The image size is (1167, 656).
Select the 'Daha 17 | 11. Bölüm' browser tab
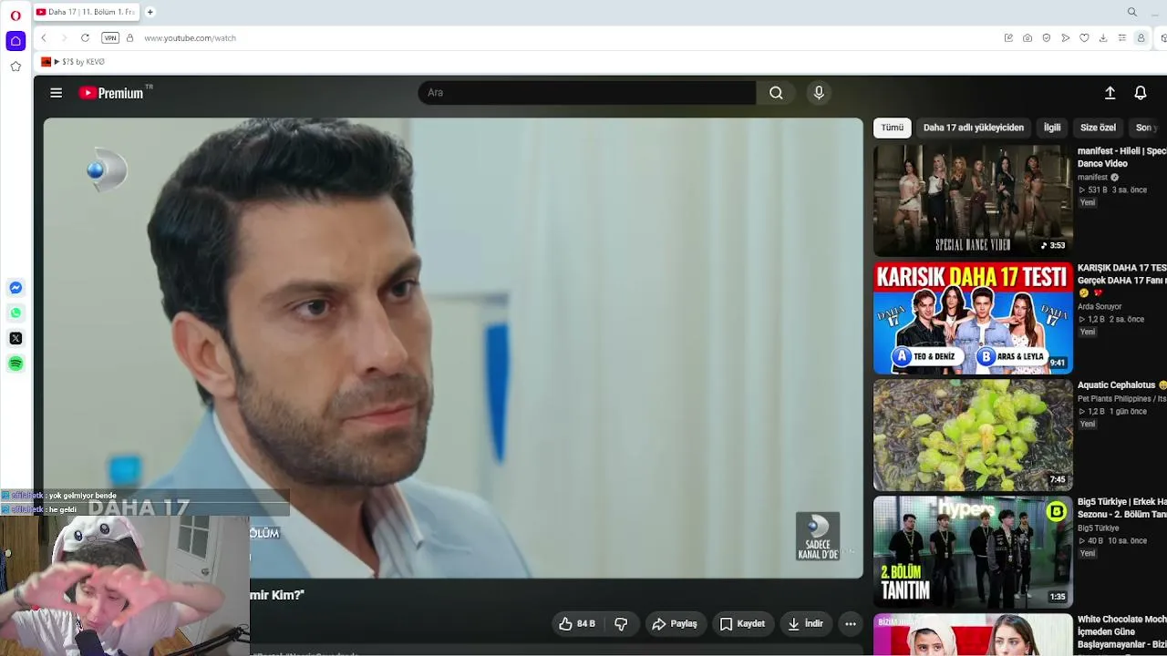click(x=86, y=12)
